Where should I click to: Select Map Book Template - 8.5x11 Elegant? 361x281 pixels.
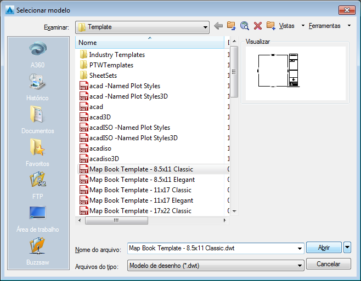point(138,180)
